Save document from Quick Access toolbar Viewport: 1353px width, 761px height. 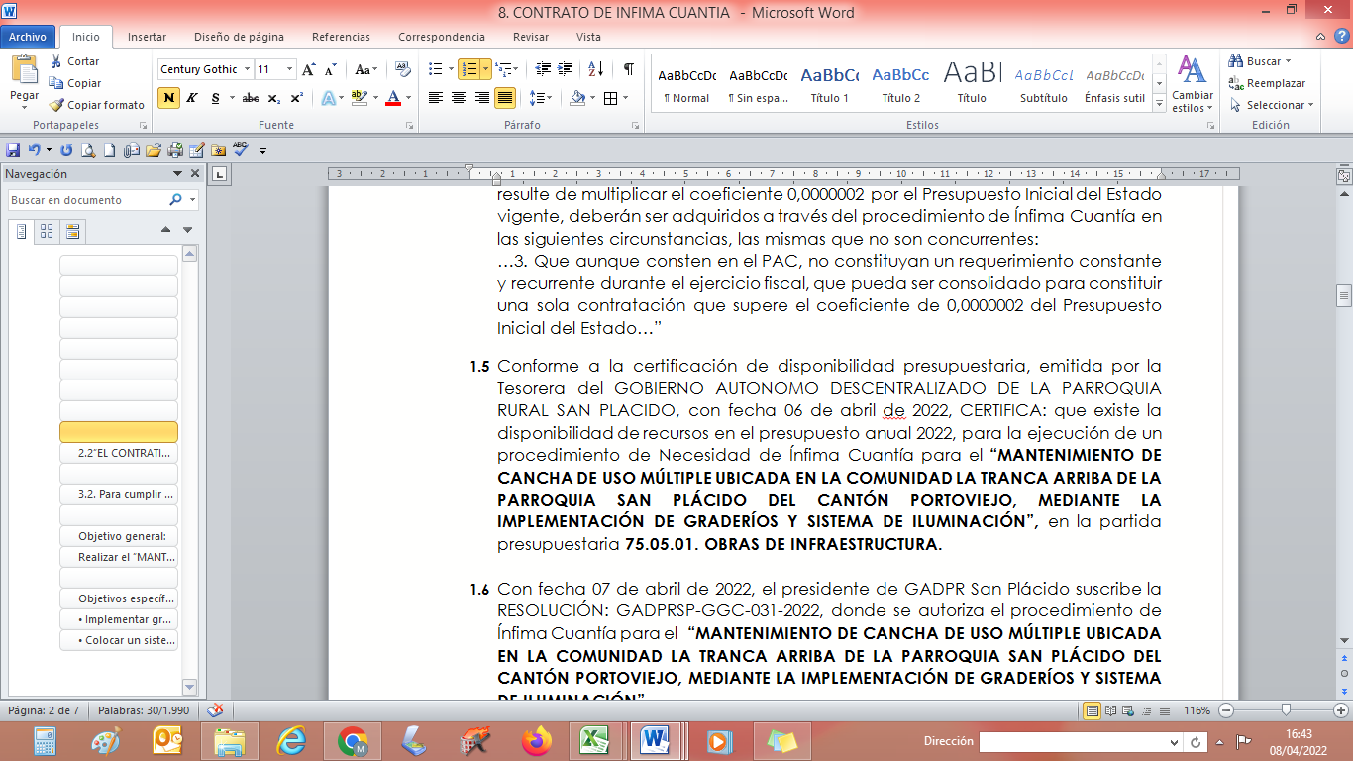pyautogui.click(x=13, y=150)
